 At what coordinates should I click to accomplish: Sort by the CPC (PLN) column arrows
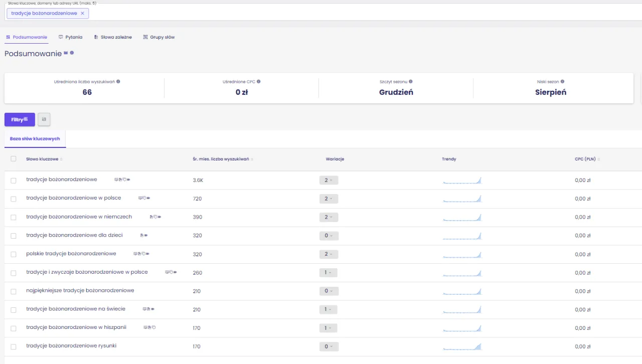tap(599, 159)
